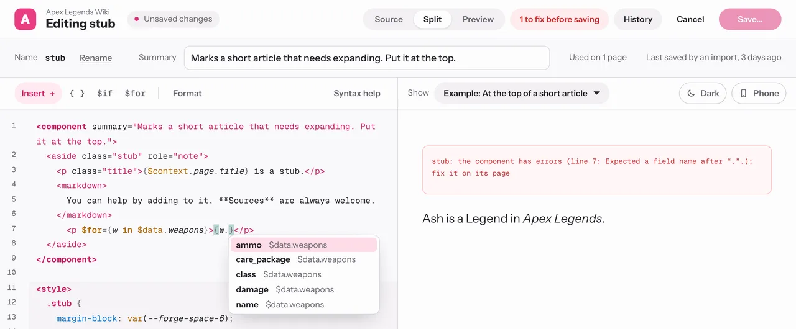Toggle Dark preview mode
Screen dimensions: 796x329
(x=703, y=93)
